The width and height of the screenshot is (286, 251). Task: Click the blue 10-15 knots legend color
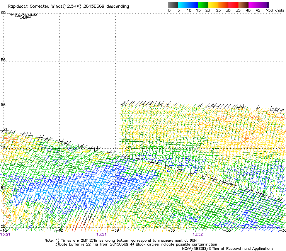(x=193, y=5)
